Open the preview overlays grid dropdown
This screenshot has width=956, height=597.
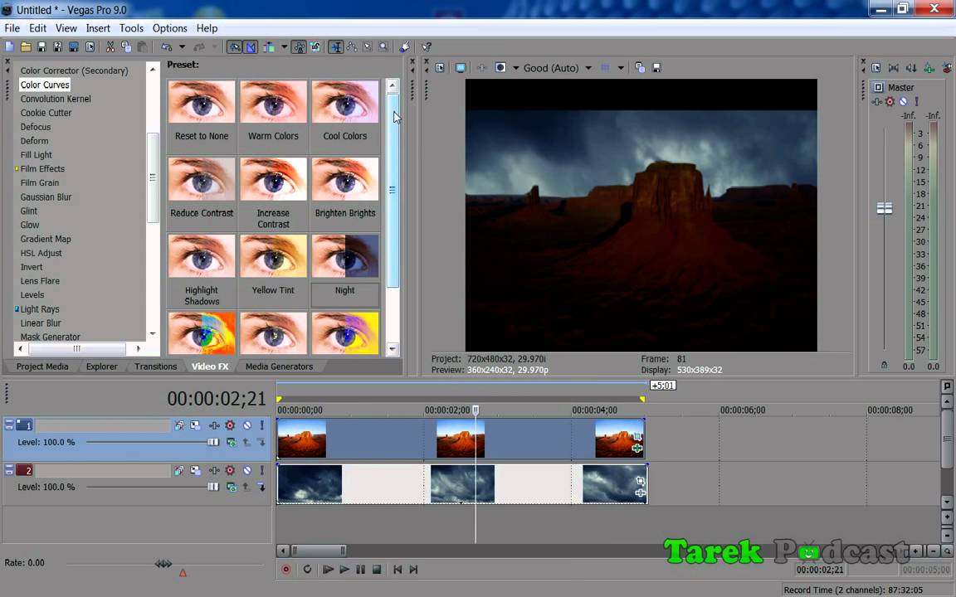click(621, 68)
